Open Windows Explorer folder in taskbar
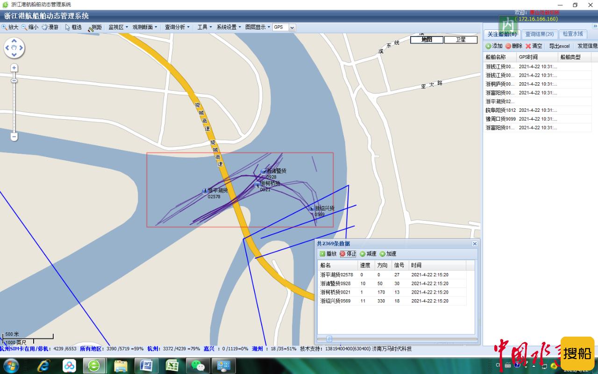The width and height of the screenshot is (598, 374). click(120, 365)
